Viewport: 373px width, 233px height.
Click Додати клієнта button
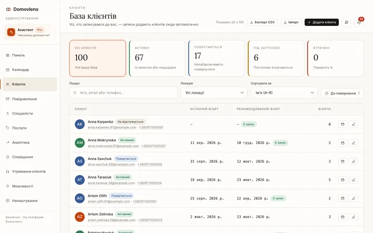tap(322, 22)
